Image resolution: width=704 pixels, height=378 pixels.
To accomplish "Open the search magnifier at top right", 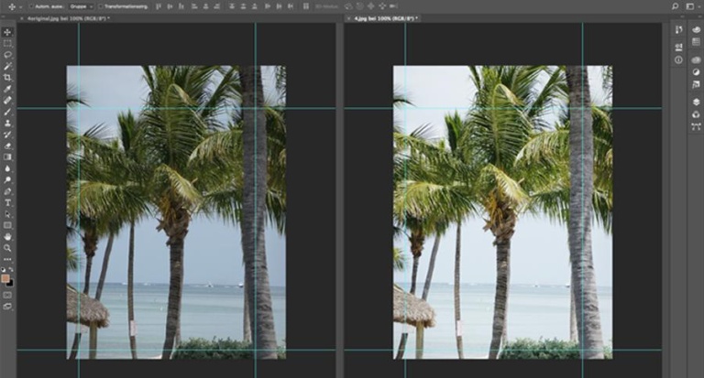I will point(674,6).
